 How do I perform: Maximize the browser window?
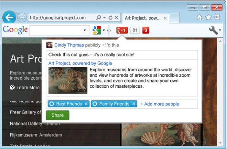205,7
